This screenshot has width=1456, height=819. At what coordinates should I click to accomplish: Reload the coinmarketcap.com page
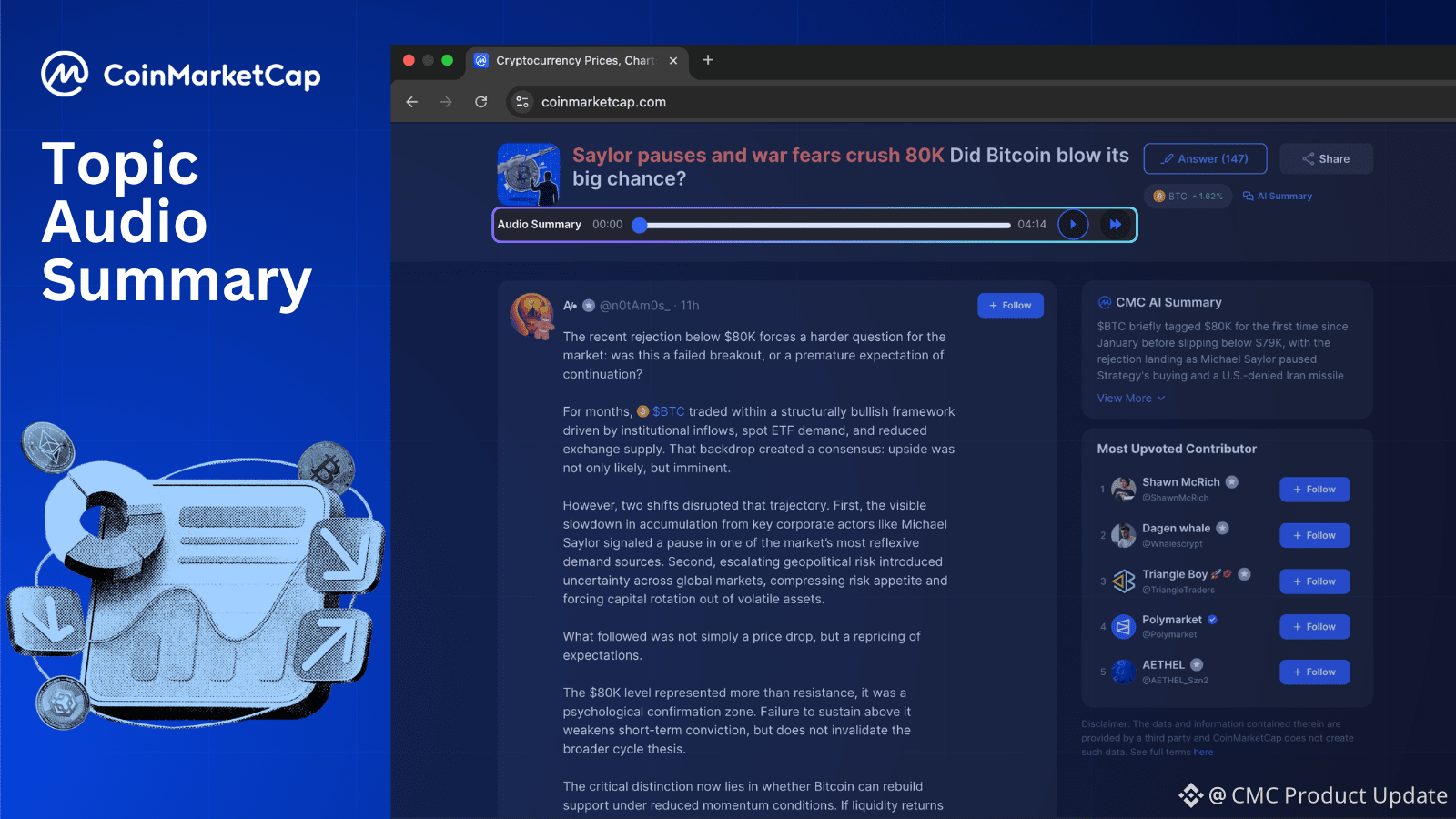pyautogui.click(x=481, y=102)
